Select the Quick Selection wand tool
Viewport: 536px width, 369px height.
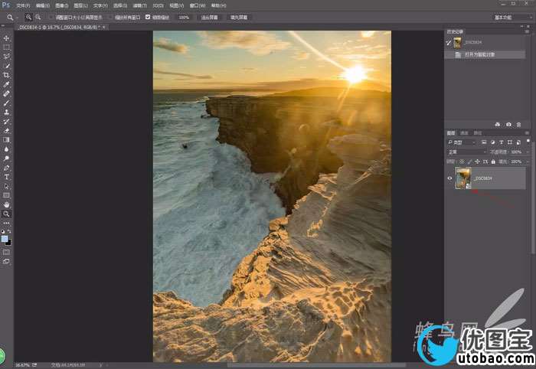point(6,66)
